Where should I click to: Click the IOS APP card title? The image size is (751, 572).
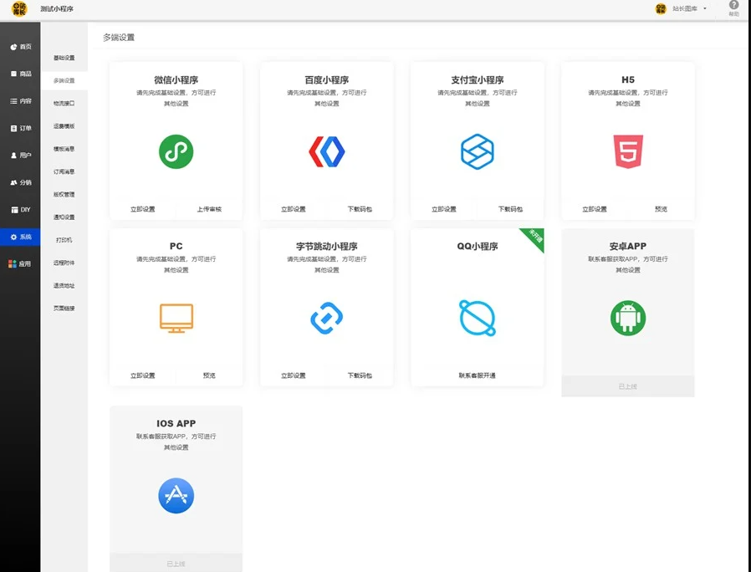tap(176, 423)
